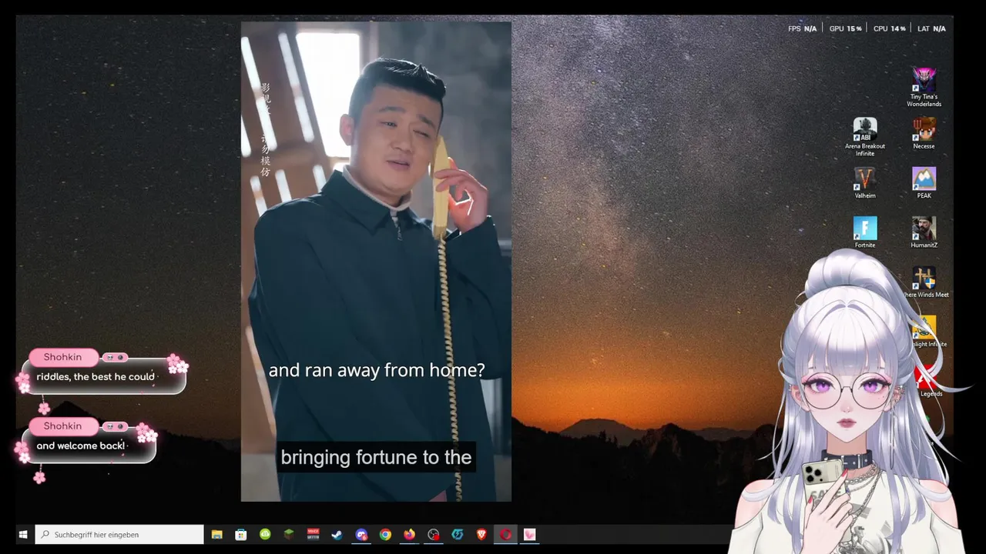Screen dimensions: 986x554
Task: Open the Windows Start menu
Action: pos(23,535)
